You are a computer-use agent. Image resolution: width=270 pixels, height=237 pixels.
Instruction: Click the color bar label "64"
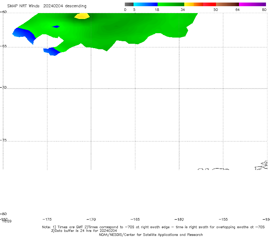238,9
